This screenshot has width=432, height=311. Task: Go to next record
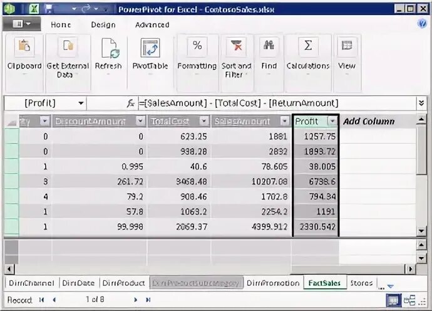(x=135, y=300)
